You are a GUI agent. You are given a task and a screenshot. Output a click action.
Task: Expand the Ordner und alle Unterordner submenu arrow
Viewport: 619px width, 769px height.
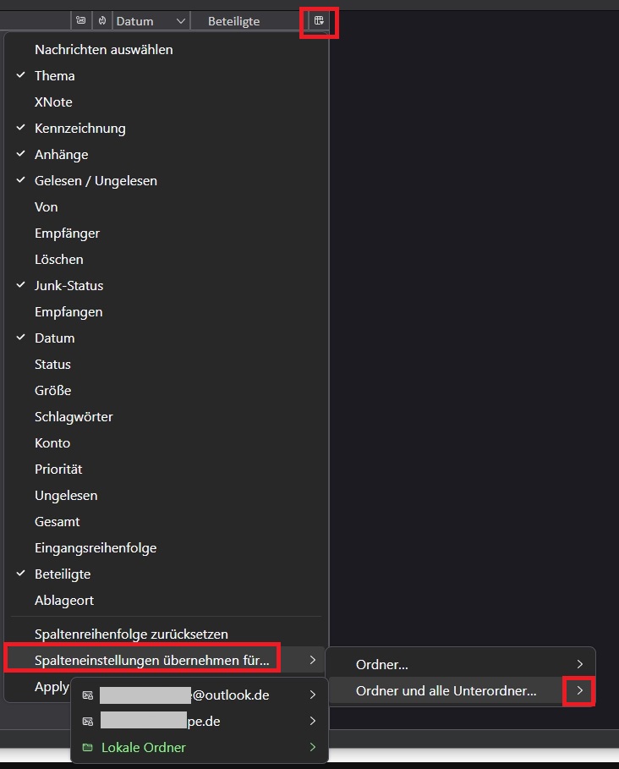[579, 691]
